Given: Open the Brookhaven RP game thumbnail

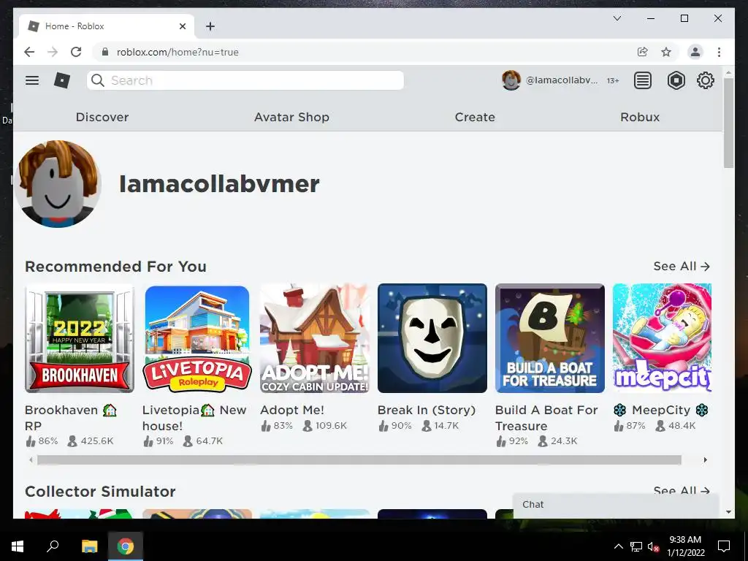Looking at the screenshot, I should [x=80, y=338].
